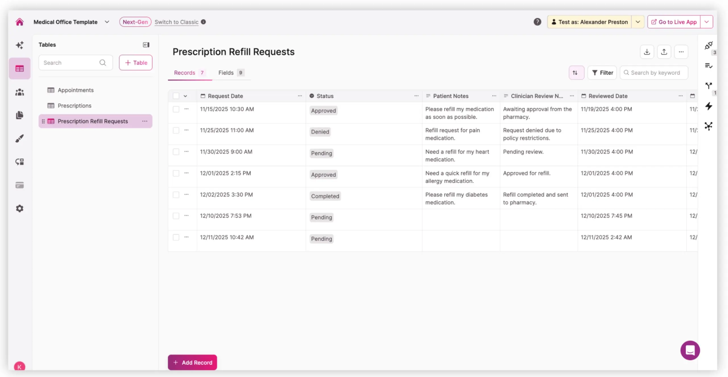Image resolution: width=728 pixels, height=377 pixels.
Task: Click the download records icon
Action: [647, 52]
